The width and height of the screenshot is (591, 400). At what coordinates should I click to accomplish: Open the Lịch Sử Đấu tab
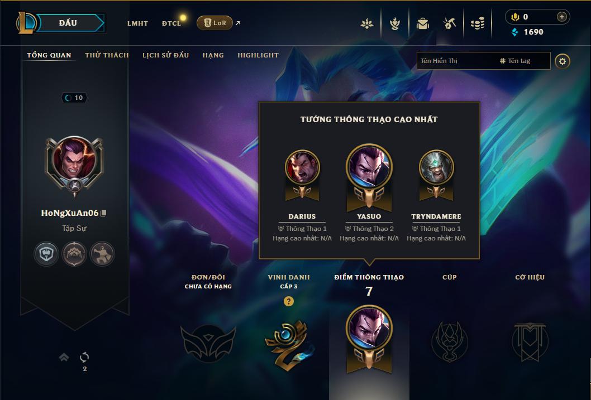coord(165,55)
